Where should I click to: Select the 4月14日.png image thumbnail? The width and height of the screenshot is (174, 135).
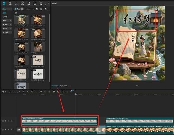tap(38, 47)
